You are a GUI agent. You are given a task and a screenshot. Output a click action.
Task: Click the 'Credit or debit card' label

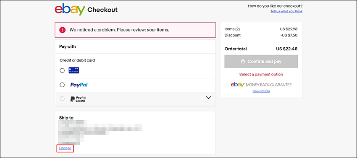click(77, 60)
